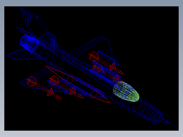Select the engine exhaust nozzle at rear
Image resolution: width=183 pixels, height=137 pixels.
point(29,44)
